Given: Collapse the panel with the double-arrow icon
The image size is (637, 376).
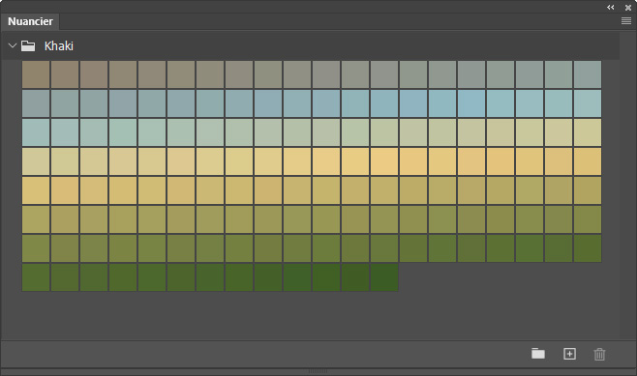Looking at the screenshot, I should coord(610,8).
